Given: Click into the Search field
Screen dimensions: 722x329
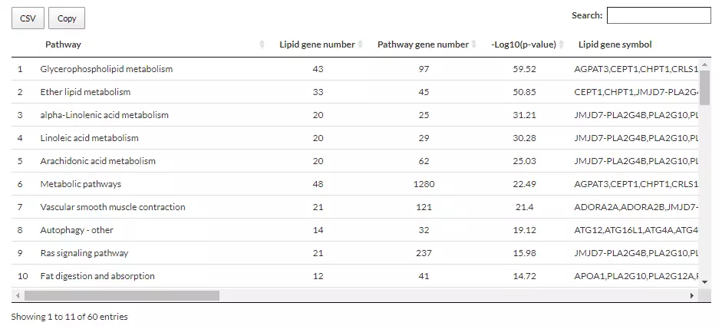Looking at the screenshot, I should pyautogui.click(x=658, y=15).
